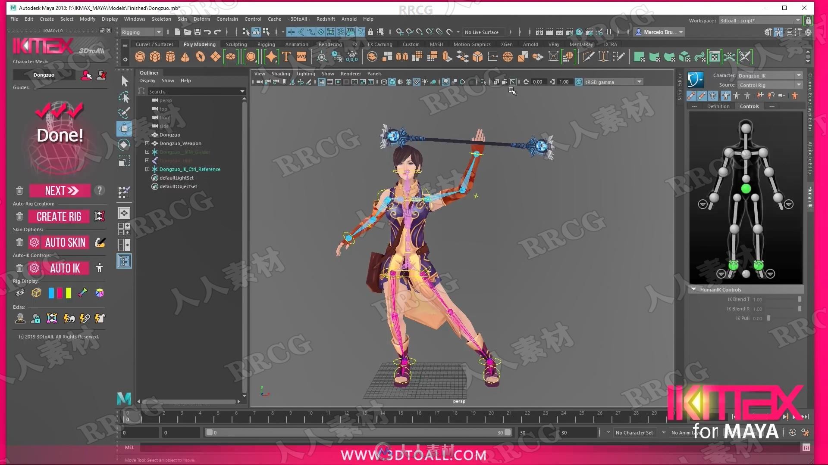The height and width of the screenshot is (465, 828).
Task: Click the Arnold menu in menu bar
Action: 349,19
